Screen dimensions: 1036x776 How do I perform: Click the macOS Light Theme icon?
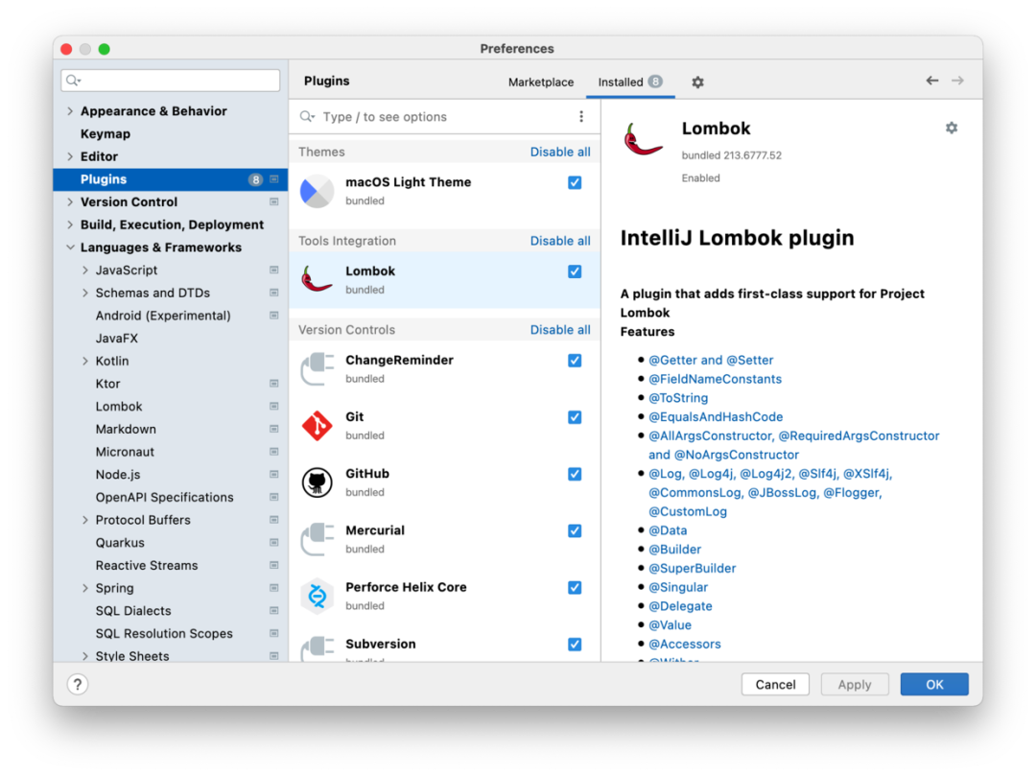[318, 191]
